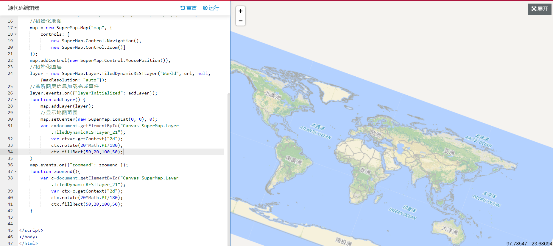Click the 北美洲 label on the map
553x246 pixels.
[273, 96]
